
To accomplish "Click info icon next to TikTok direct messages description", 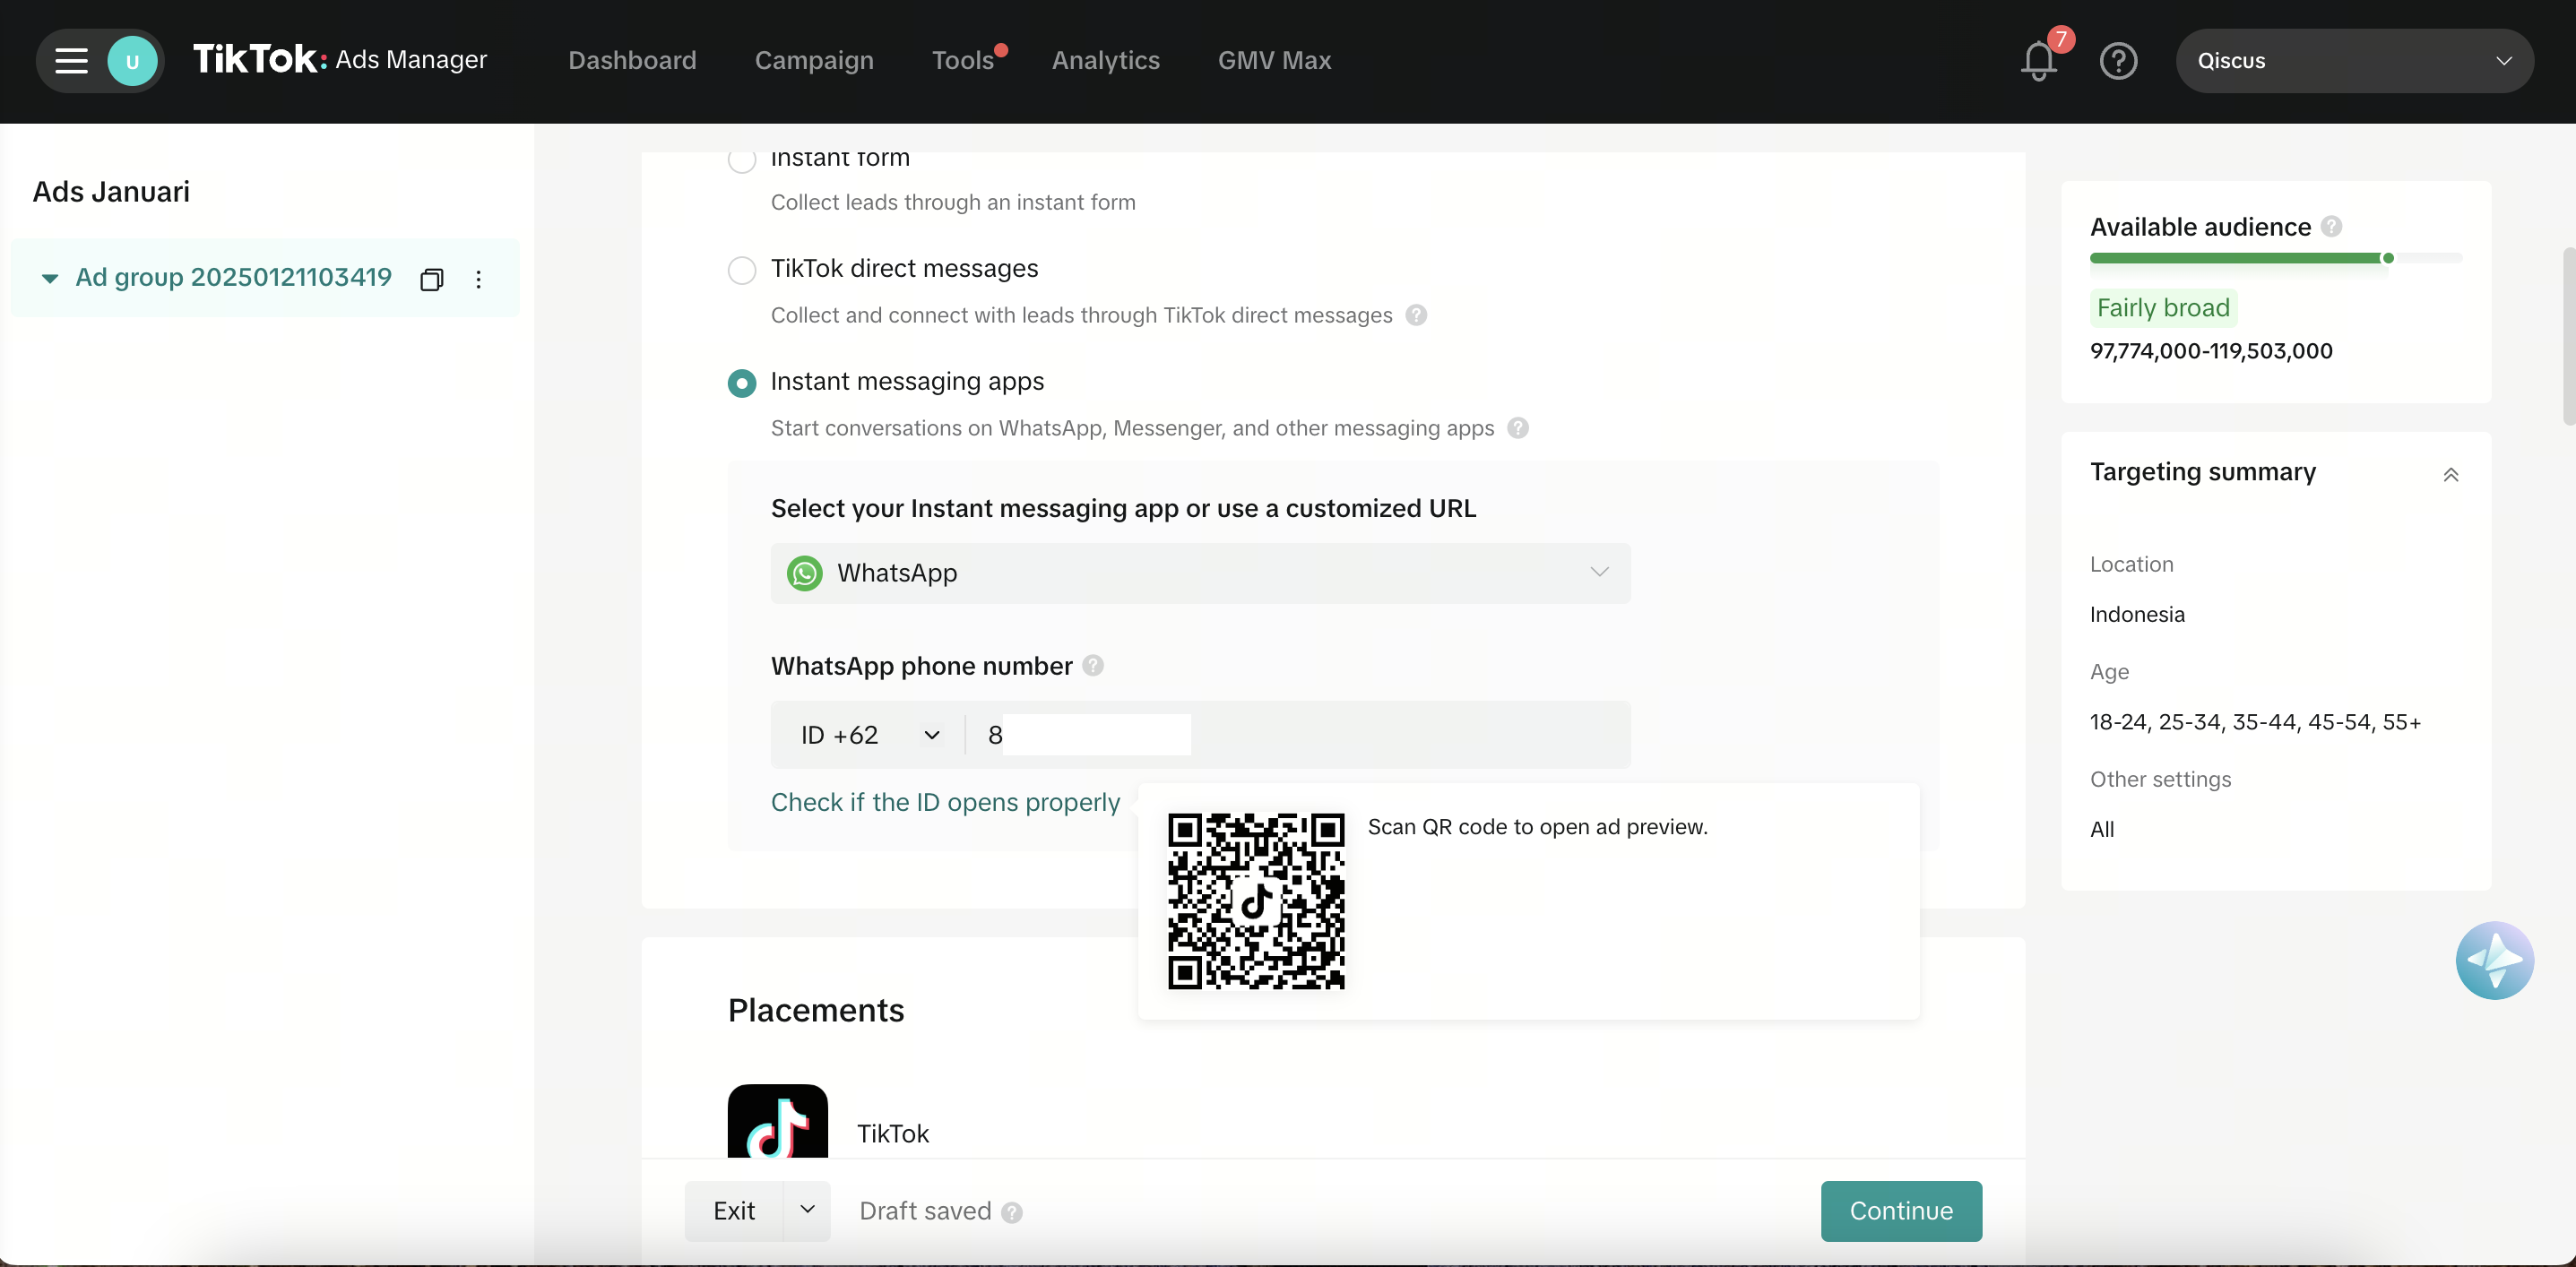I will point(1416,315).
